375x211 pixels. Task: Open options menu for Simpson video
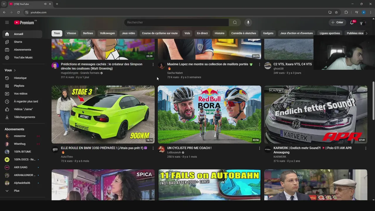(x=153, y=64)
